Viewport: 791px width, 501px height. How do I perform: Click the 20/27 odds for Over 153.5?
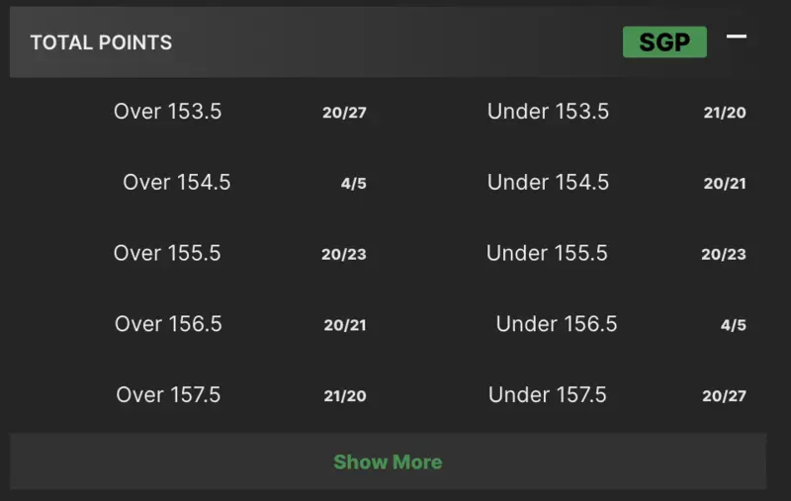click(344, 113)
